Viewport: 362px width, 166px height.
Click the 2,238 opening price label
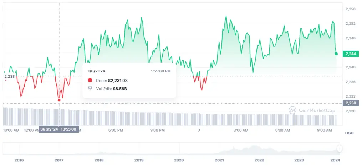(9, 76)
